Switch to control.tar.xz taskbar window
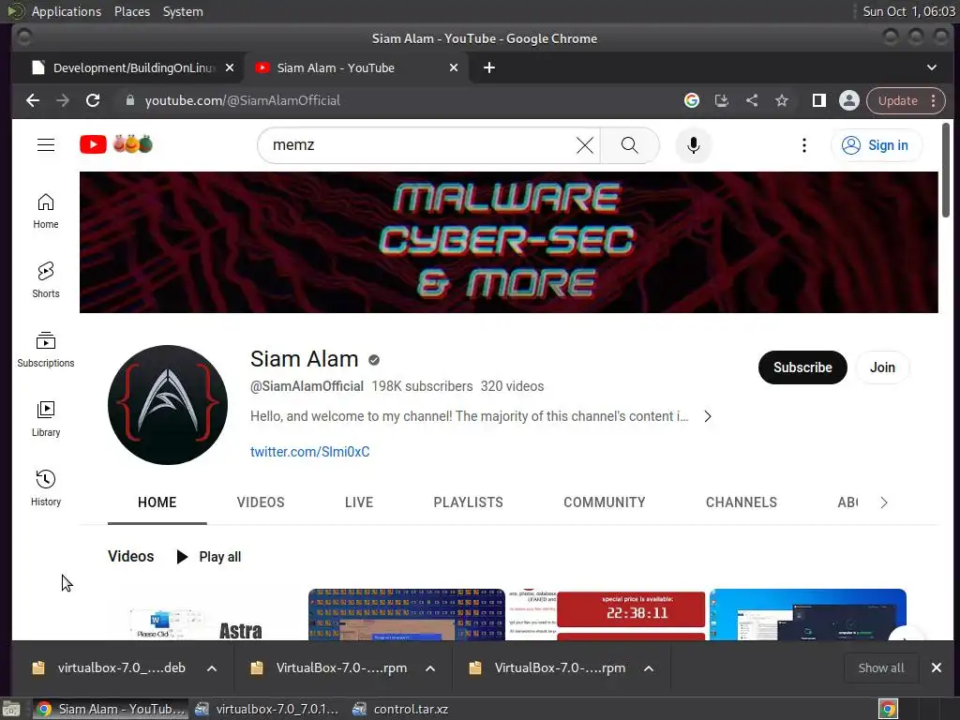Screen dimensions: 960x720 [x=401, y=709]
